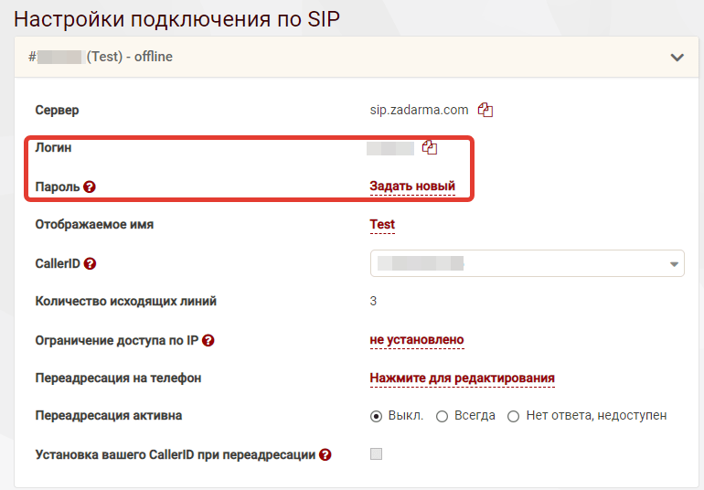704x490 pixels.
Task: Copy the login value icon
Action: coord(430,147)
